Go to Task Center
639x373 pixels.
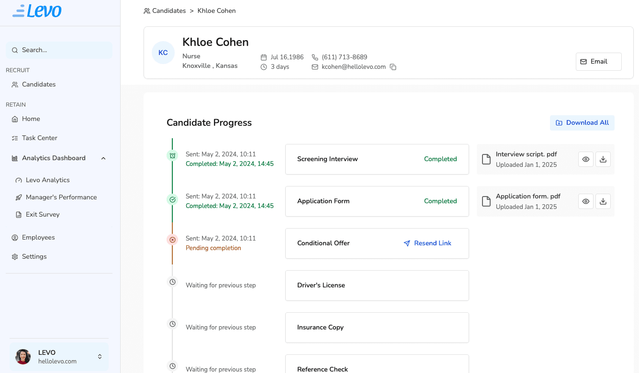click(x=39, y=138)
